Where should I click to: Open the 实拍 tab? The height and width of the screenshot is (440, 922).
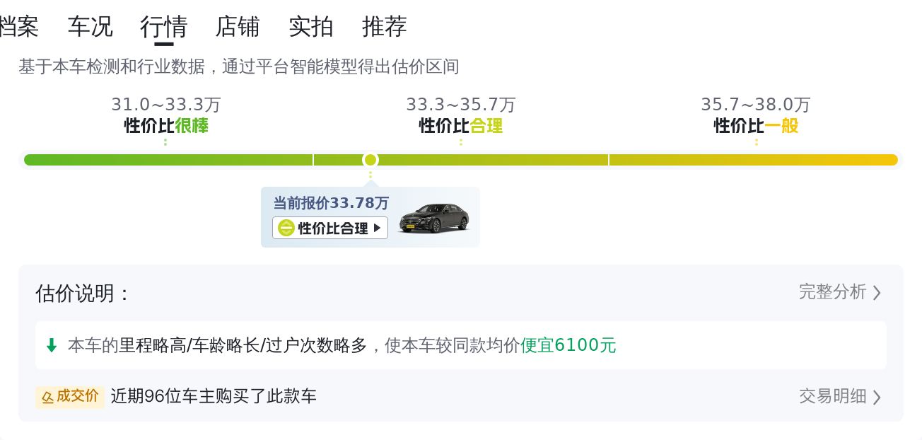click(x=311, y=27)
